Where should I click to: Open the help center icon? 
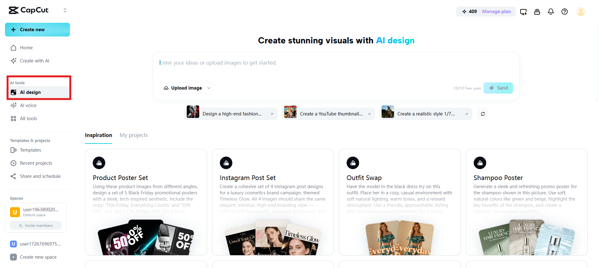click(564, 12)
